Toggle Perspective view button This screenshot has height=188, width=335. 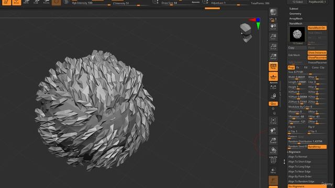[x=273, y=66]
